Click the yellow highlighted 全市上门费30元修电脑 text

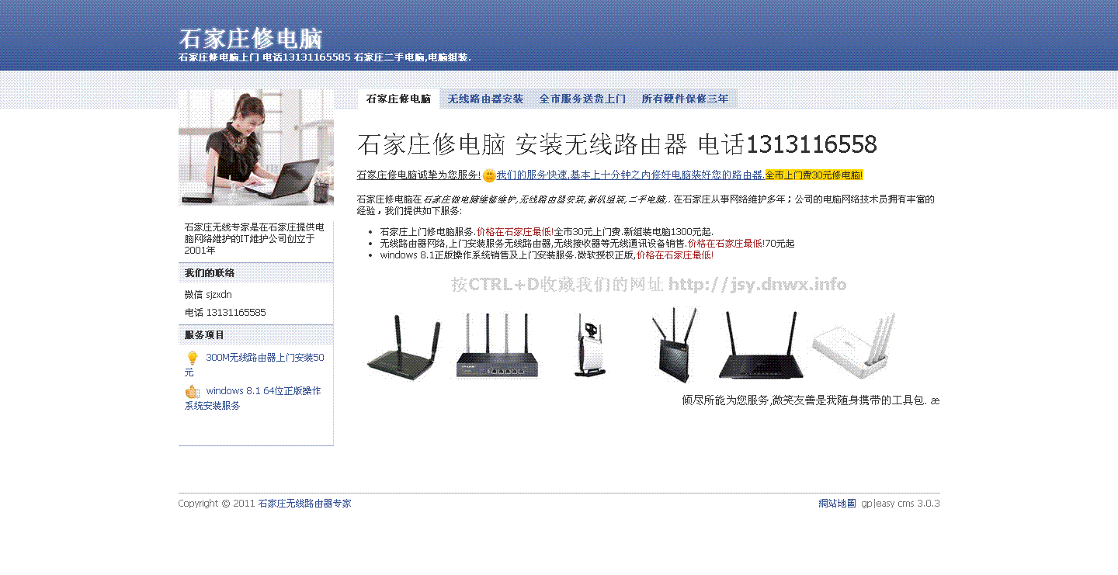814,175
